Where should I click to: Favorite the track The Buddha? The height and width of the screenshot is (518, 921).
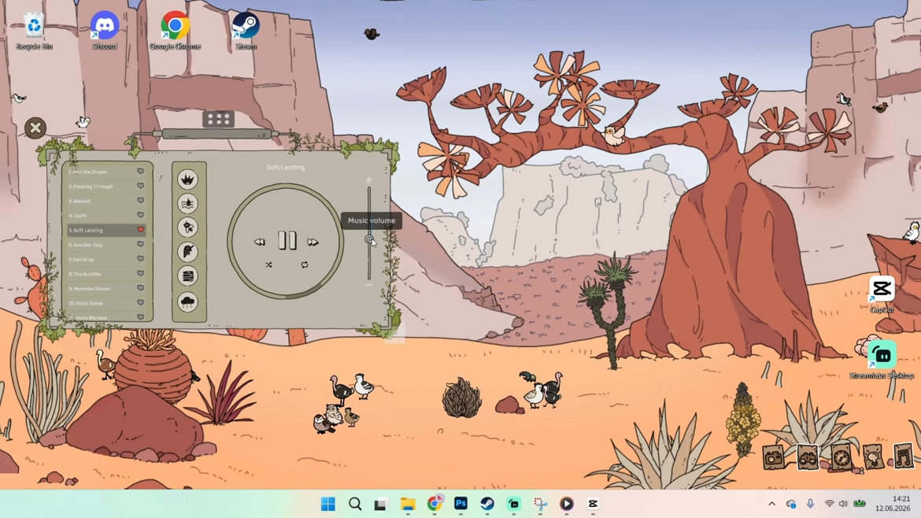coord(140,273)
